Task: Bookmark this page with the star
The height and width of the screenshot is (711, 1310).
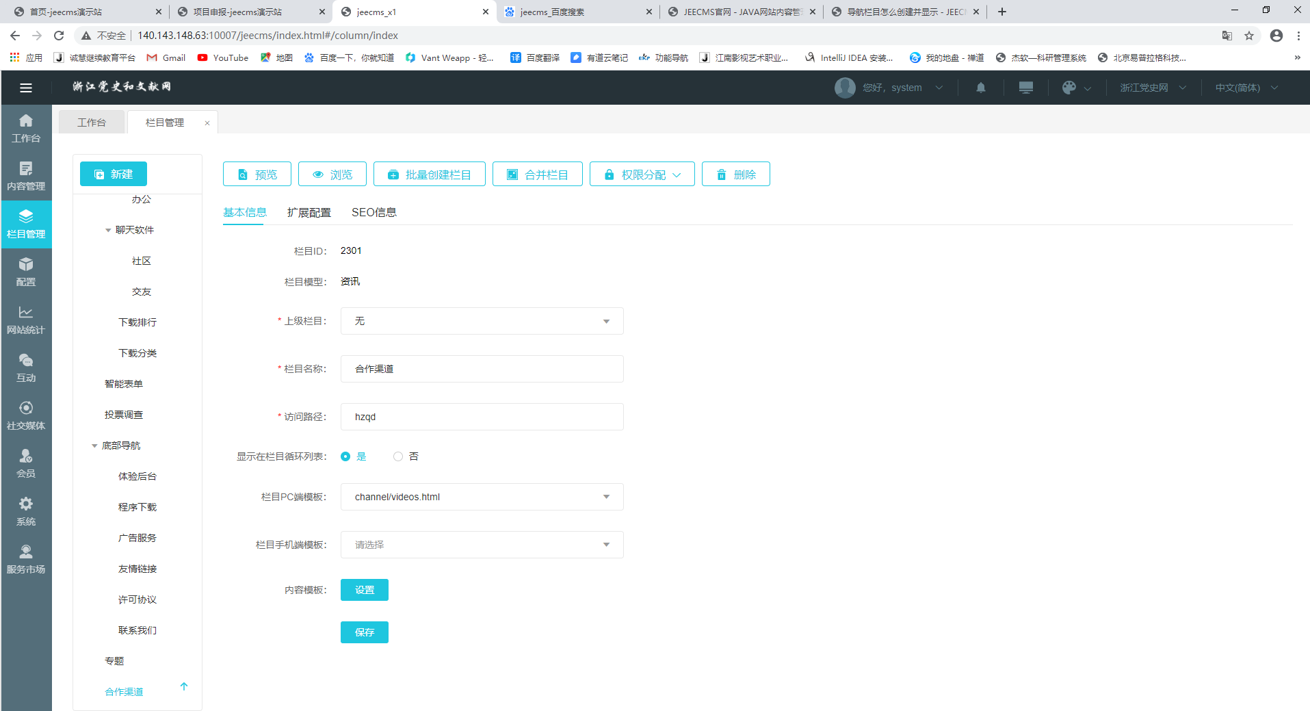Action: coord(1249,36)
